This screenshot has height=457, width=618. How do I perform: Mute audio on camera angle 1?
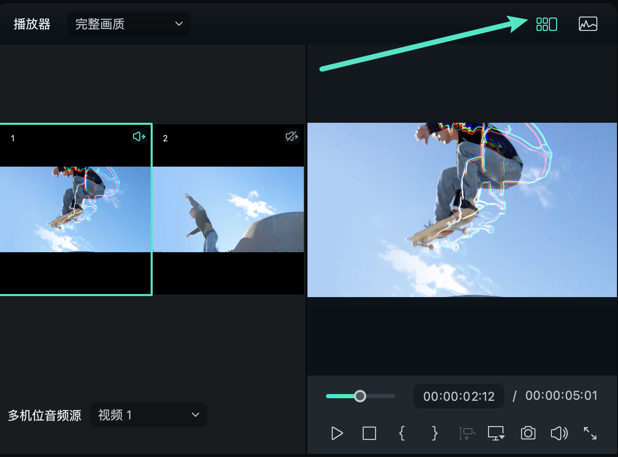pyautogui.click(x=138, y=136)
